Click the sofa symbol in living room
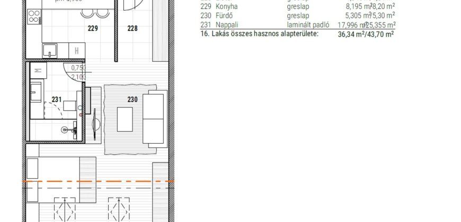This screenshot has width=461, height=222. (155, 119)
